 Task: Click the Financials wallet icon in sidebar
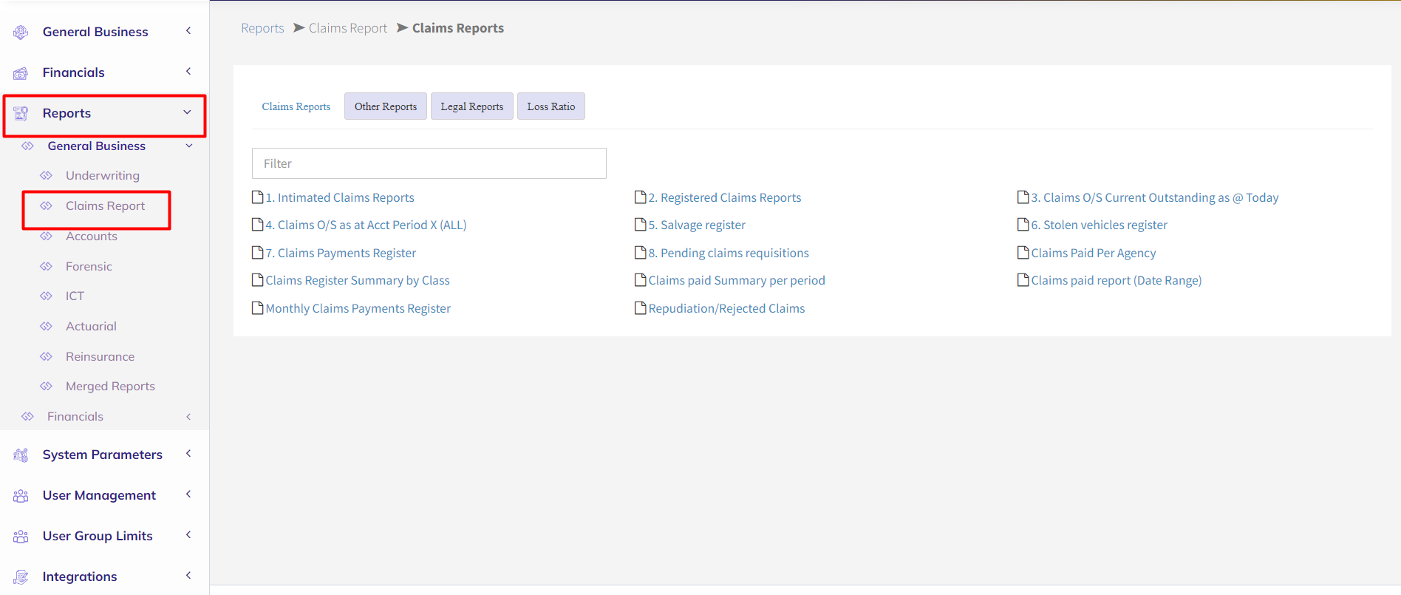(x=21, y=73)
